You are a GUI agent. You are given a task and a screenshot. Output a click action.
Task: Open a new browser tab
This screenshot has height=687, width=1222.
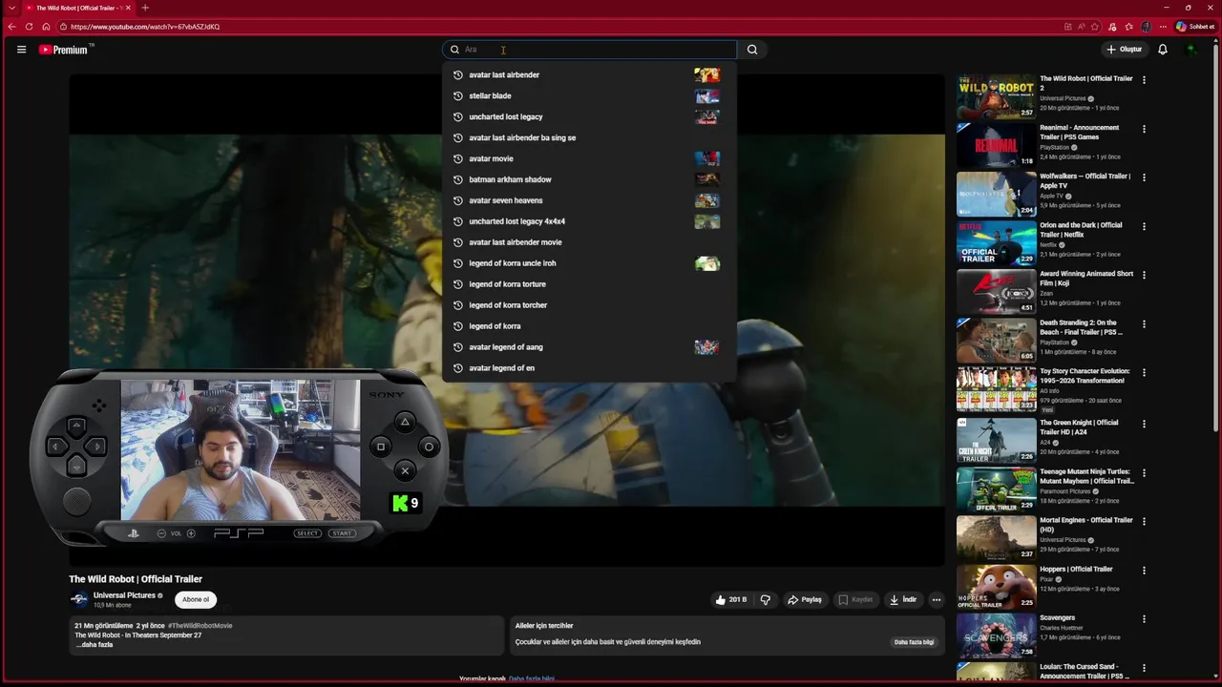click(145, 8)
